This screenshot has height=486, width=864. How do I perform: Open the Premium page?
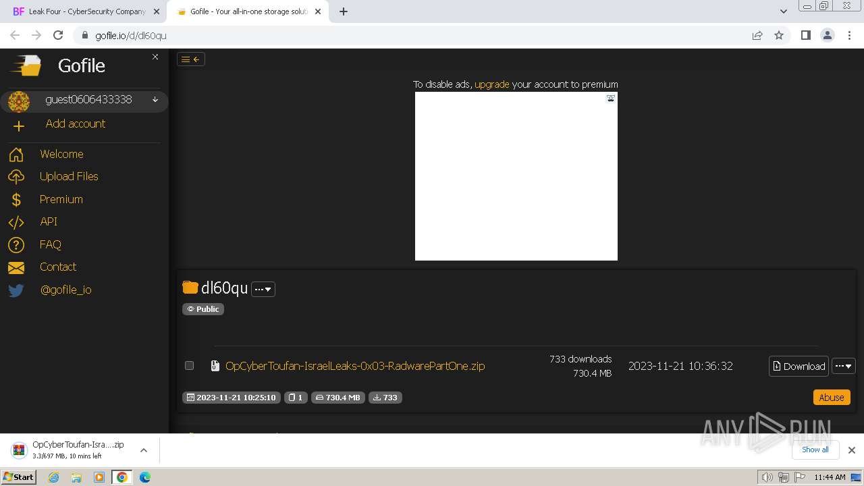pos(61,199)
